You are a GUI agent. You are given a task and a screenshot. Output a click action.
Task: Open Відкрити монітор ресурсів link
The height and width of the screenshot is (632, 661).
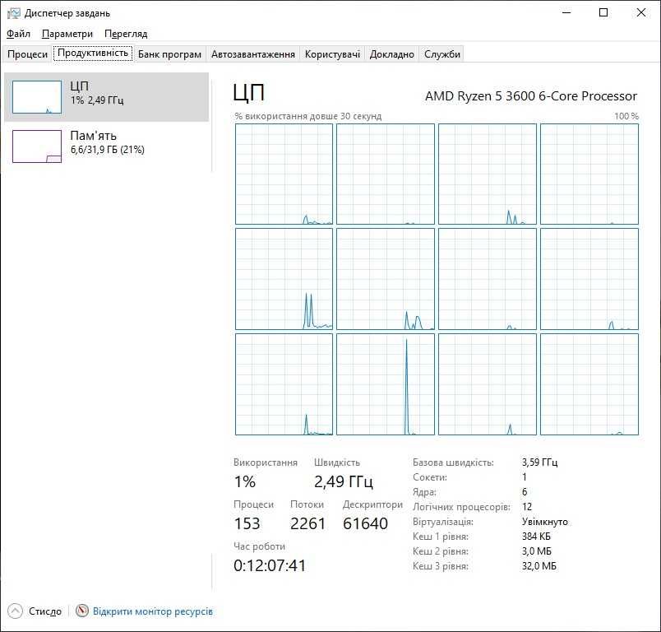coord(153,611)
